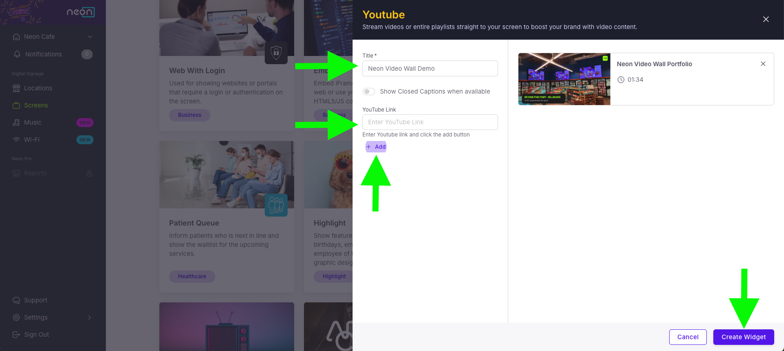Click the notification count badge
784x351 pixels.
pyautogui.click(x=87, y=54)
